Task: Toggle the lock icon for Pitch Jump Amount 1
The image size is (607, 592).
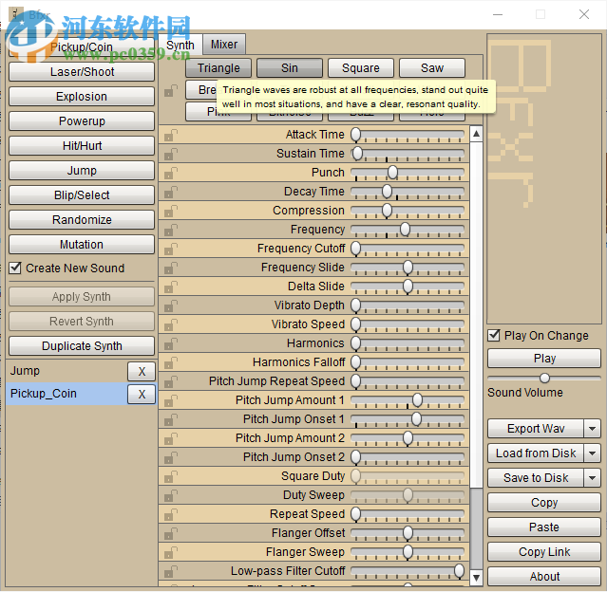Action: tap(170, 400)
